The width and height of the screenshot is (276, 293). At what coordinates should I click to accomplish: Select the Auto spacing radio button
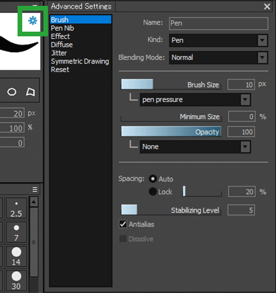click(153, 179)
